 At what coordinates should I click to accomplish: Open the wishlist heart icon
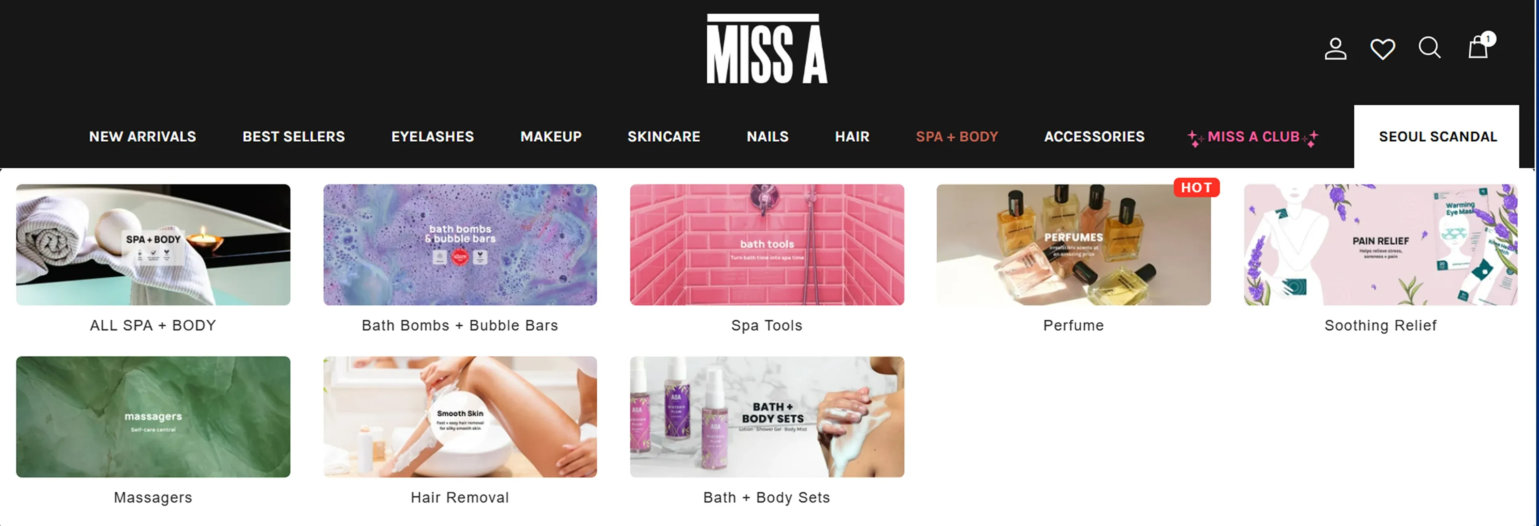point(1382,48)
